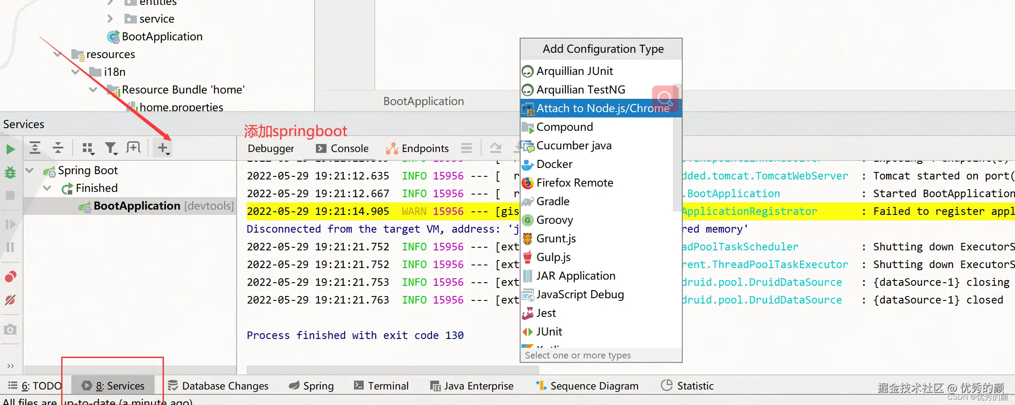1015x405 pixels.
Task: Expand the service folder in project tree
Action: tap(110, 19)
